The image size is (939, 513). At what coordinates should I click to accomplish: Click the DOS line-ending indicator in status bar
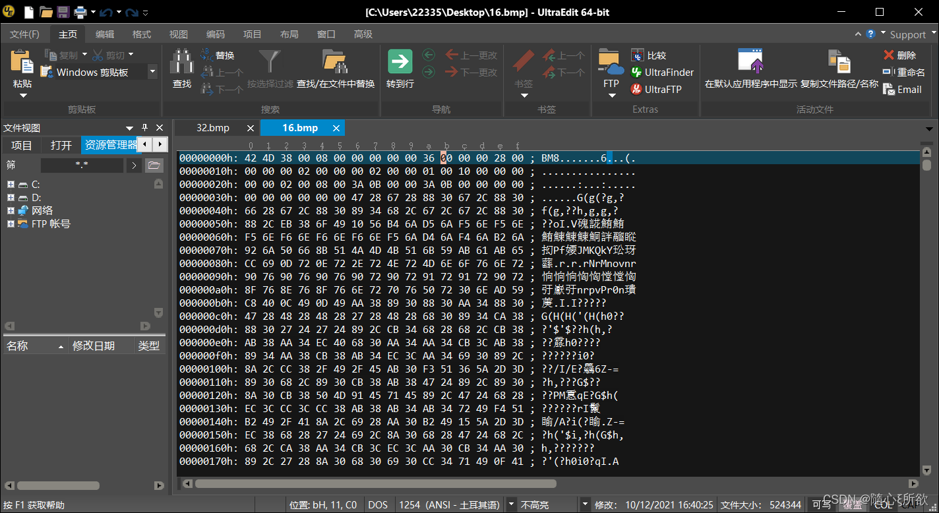[x=378, y=505]
